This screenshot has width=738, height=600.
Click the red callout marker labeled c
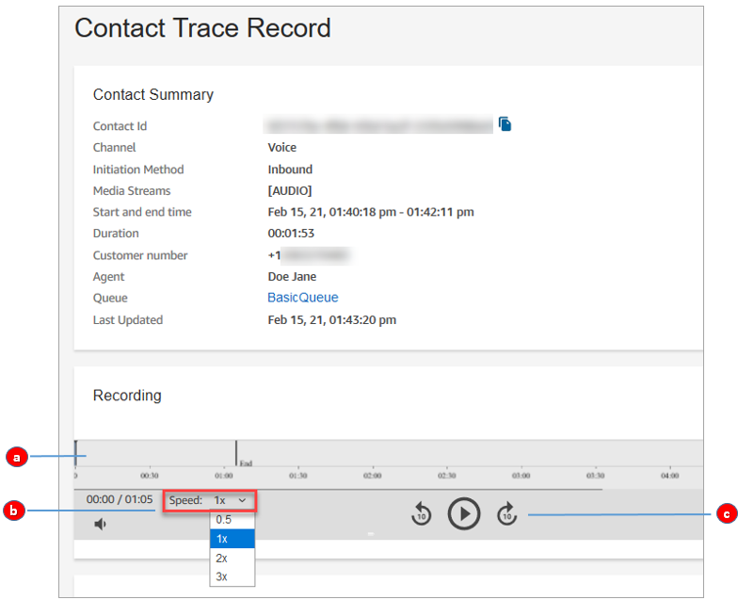tap(726, 514)
